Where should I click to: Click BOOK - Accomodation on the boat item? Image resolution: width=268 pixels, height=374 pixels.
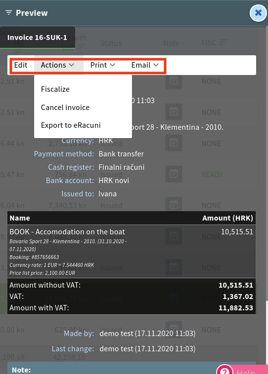[67, 232]
